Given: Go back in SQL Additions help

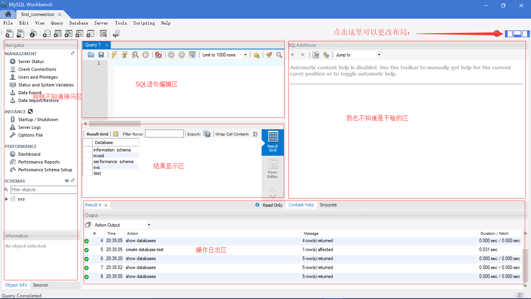Looking at the screenshot, I should point(292,55).
